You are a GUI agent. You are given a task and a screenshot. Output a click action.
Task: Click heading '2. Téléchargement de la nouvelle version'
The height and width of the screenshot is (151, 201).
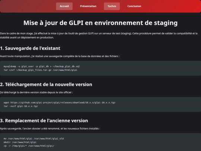pos(46,85)
